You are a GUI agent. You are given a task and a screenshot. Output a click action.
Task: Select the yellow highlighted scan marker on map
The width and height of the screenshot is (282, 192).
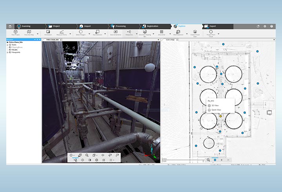click(221, 116)
